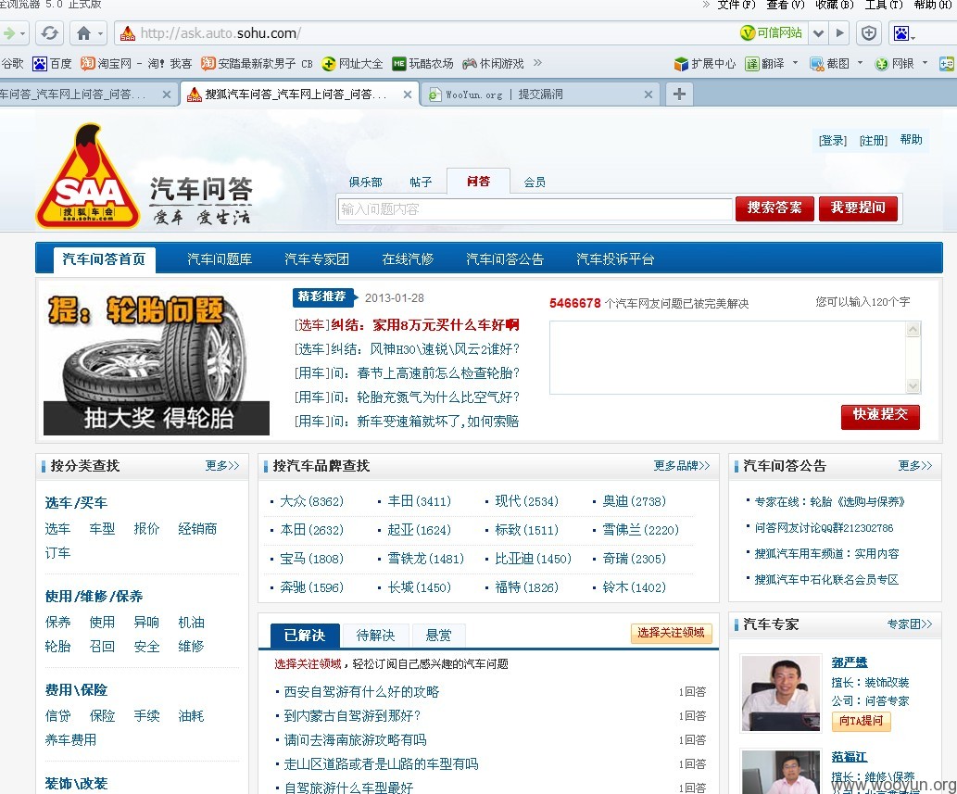Image resolution: width=957 pixels, height=794 pixels.
Task: Expand address bar history dropdown arrow
Action: tap(818, 33)
